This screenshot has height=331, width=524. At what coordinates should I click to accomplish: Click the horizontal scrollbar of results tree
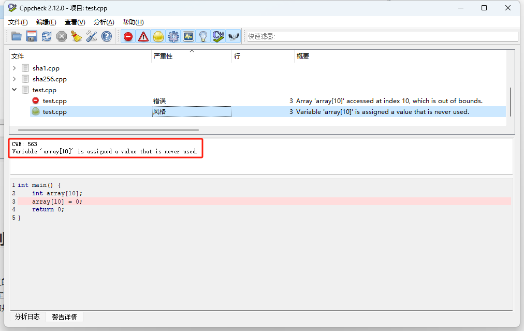coord(108,129)
